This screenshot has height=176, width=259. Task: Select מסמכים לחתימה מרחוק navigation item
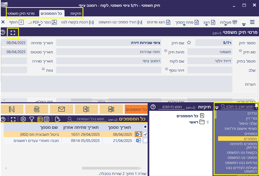(243, 146)
